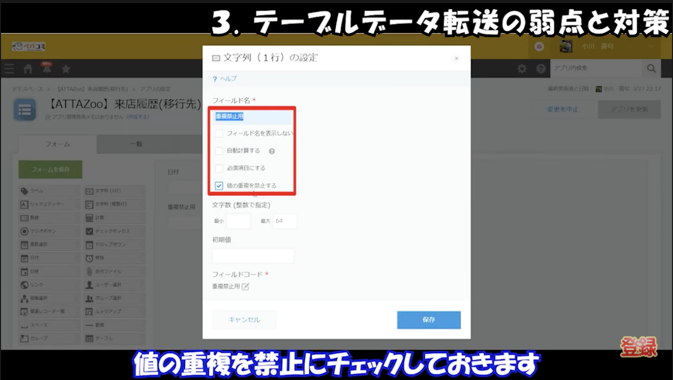Enable the 必須項目にする checkbox
This screenshot has width=673, height=380.
pyautogui.click(x=218, y=168)
